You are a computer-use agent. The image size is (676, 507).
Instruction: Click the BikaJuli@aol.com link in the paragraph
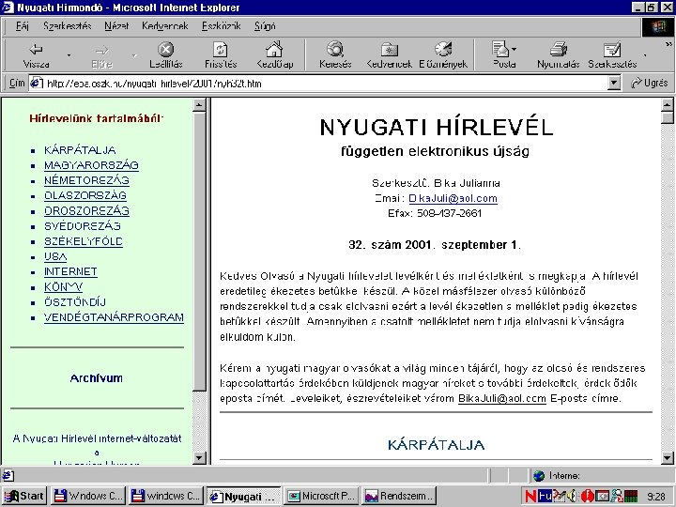point(501,398)
